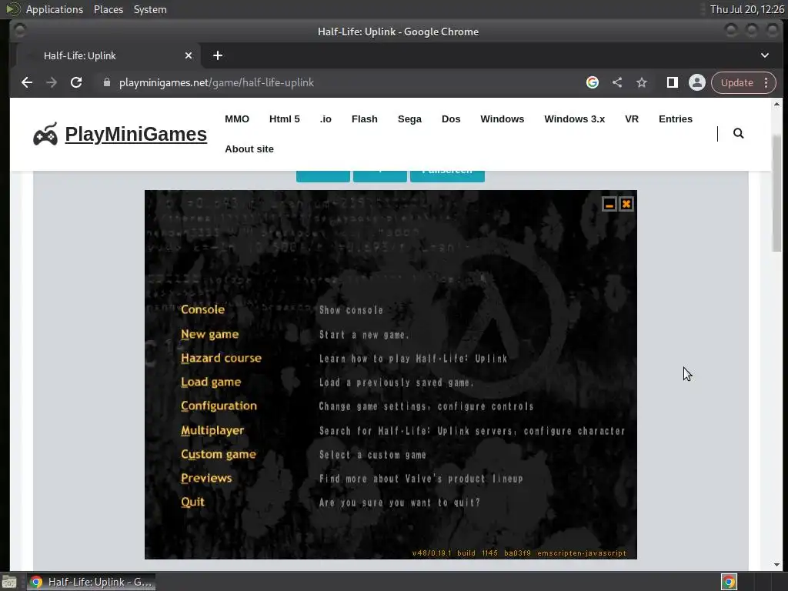Click the site search magnifier icon
Viewport: 788px width, 591px height.
[x=738, y=133]
